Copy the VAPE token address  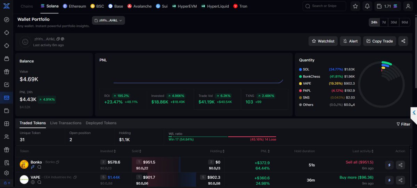[x=75, y=177]
